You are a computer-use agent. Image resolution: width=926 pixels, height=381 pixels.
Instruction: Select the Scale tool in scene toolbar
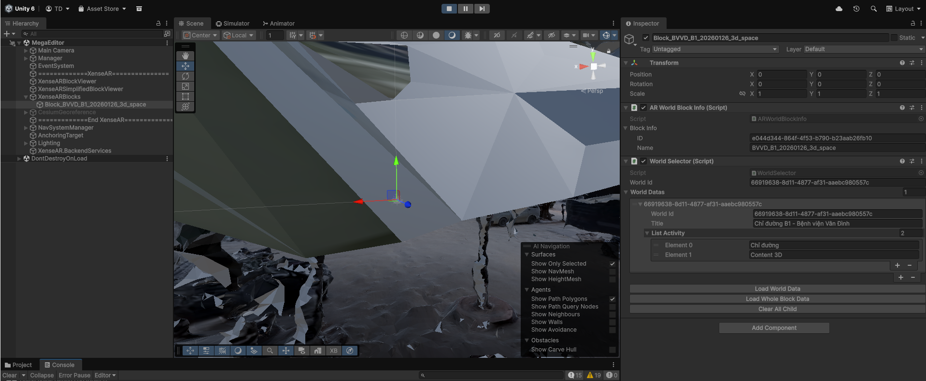tap(185, 86)
